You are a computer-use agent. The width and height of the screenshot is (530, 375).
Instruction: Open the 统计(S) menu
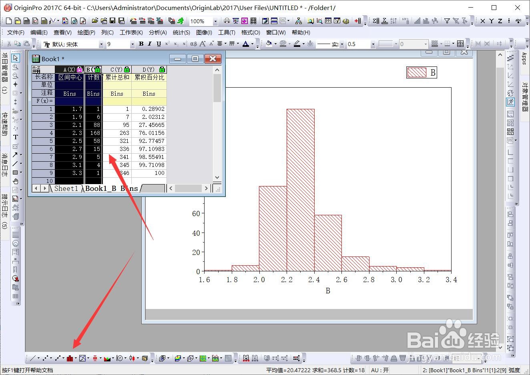tap(181, 32)
